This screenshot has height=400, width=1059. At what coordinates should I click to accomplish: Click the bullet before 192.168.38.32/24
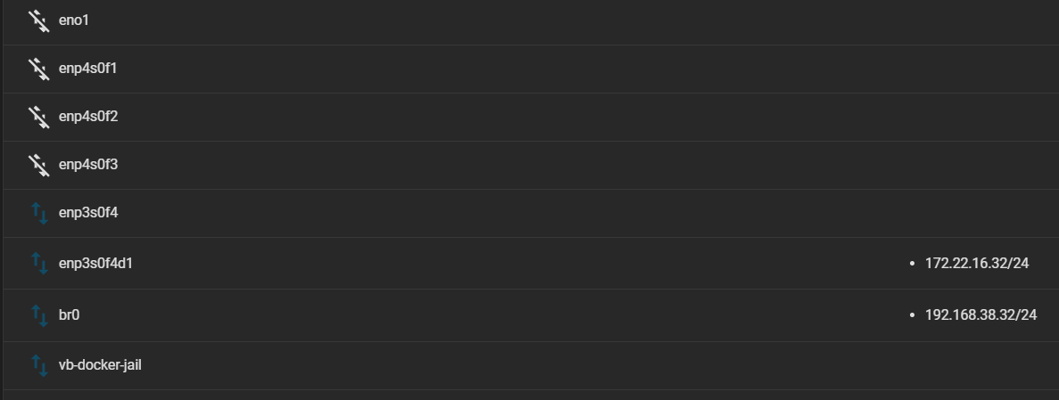pyautogui.click(x=913, y=314)
